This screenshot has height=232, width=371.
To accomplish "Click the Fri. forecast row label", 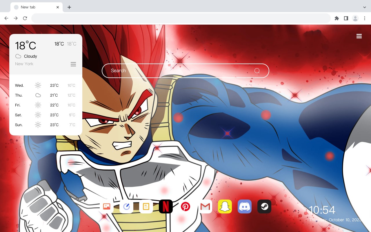I will pos(18,105).
